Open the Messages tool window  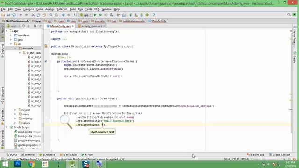tap(69, 155)
